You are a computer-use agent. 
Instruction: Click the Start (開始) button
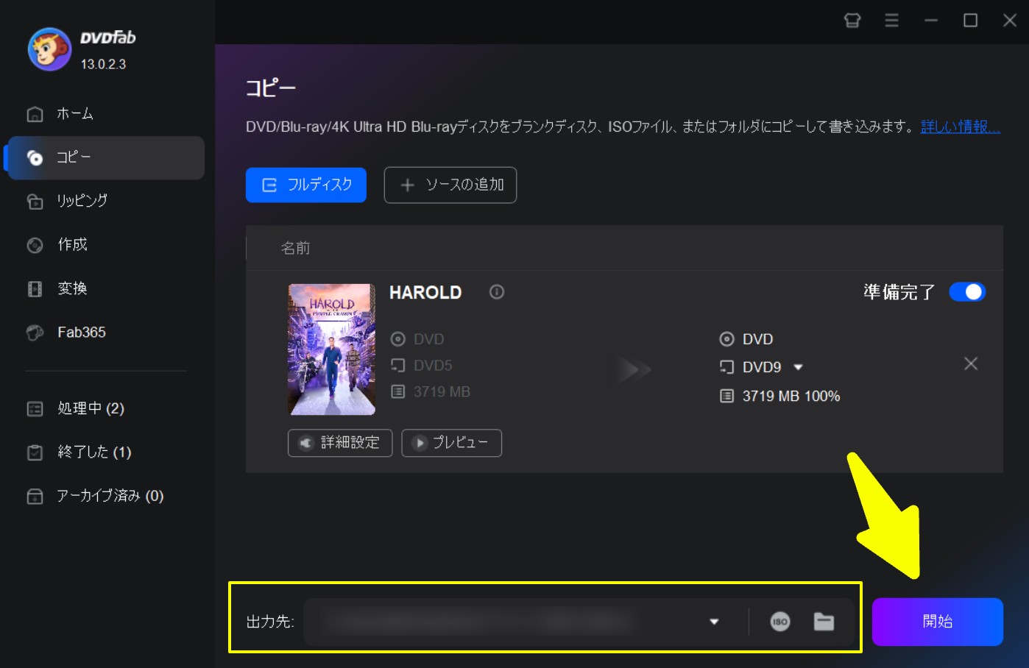click(938, 622)
